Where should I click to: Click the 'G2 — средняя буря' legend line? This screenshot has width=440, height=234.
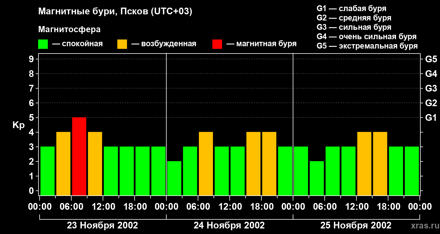pos(354,18)
